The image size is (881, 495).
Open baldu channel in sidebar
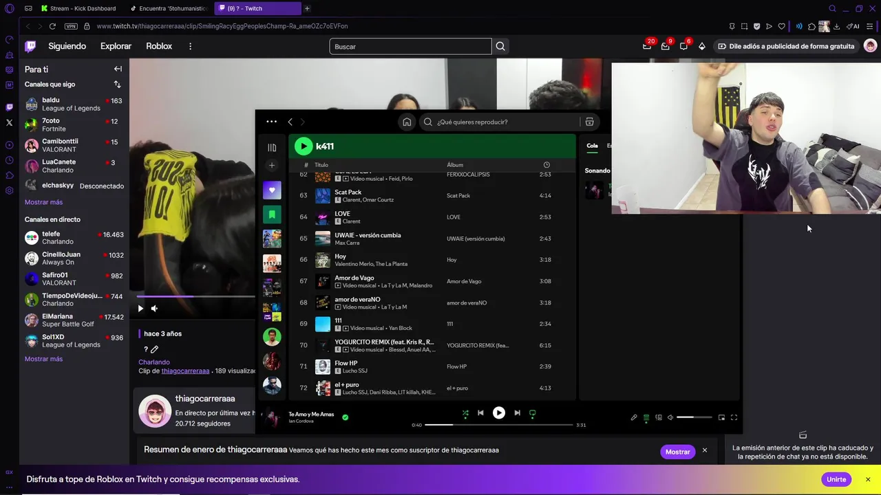tap(74, 104)
